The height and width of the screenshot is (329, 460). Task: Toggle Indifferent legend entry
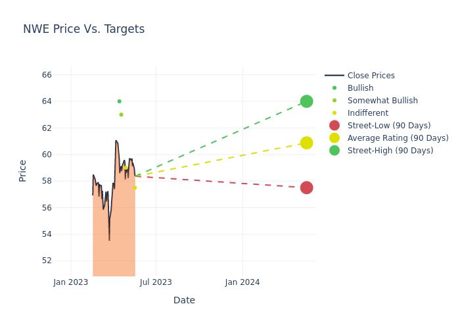pos(367,113)
